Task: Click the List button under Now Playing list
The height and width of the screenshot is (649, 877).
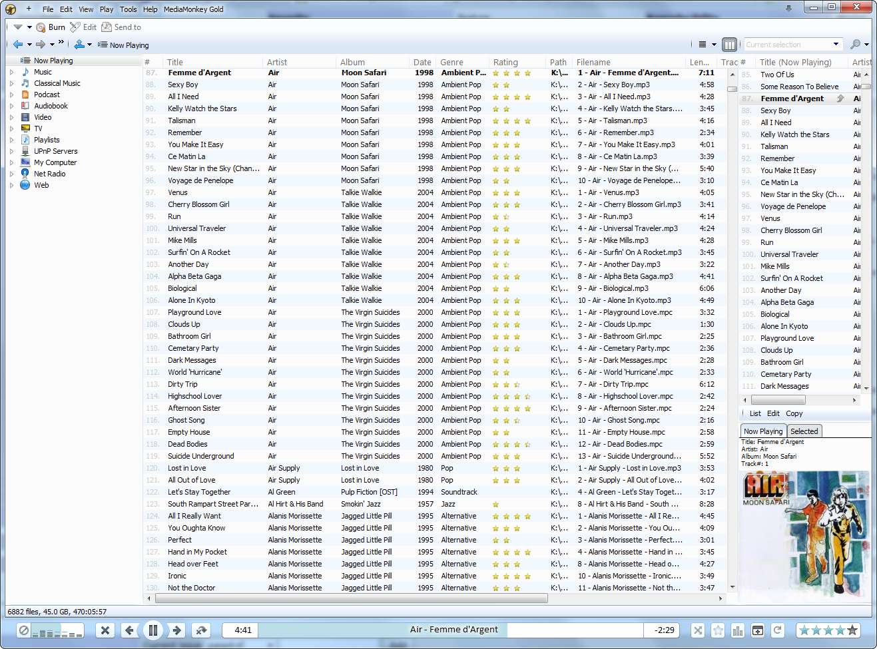Action: tap(755, 413)
